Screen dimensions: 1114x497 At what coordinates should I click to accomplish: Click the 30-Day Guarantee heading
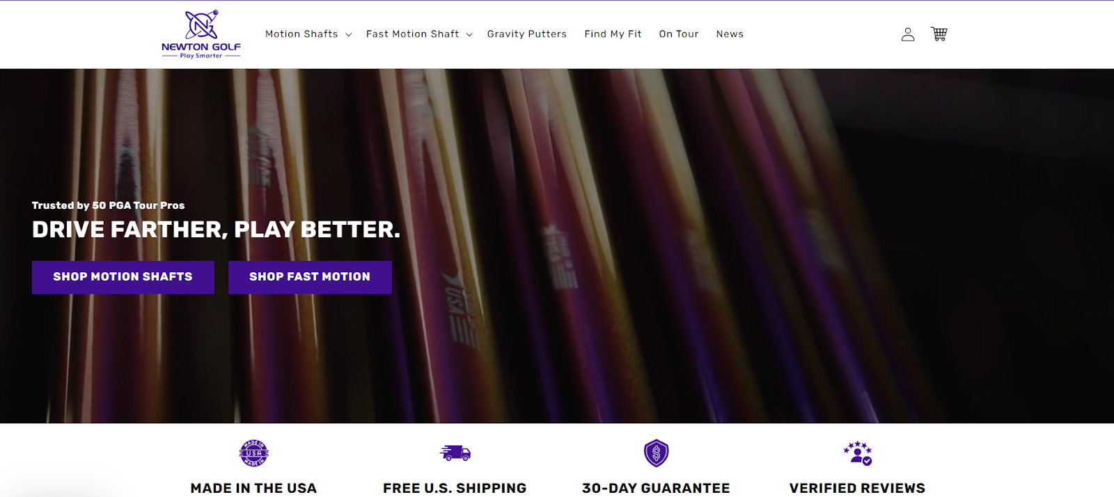(656, 488)
